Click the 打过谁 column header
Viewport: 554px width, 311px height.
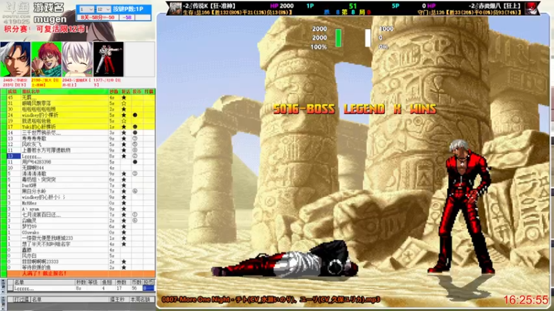(x=21, y=299)
